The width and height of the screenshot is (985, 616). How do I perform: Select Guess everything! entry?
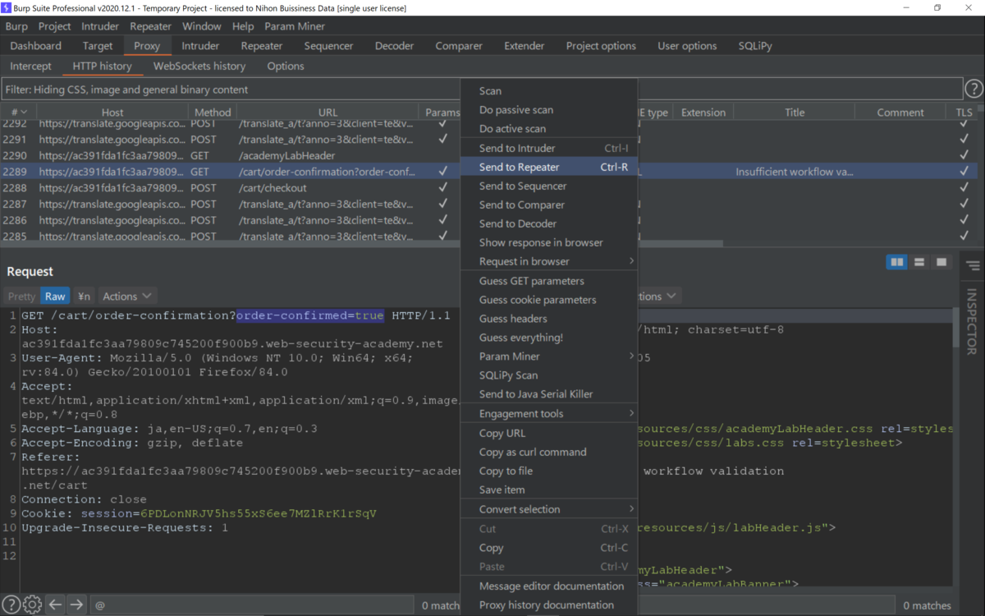[x=549, y=337]
